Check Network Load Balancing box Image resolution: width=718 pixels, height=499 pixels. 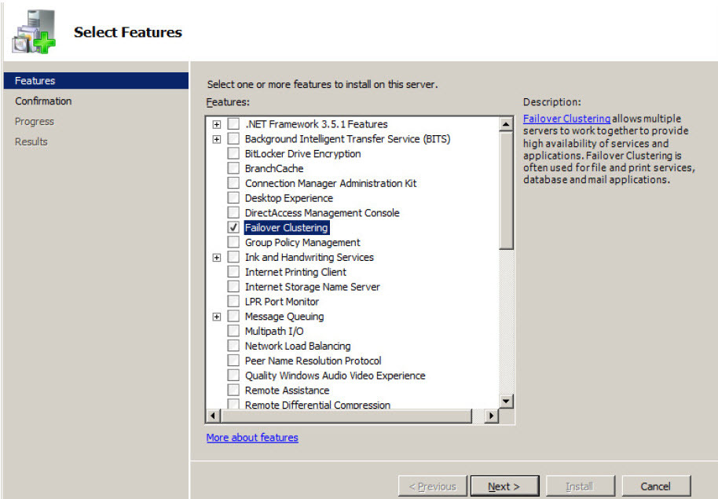pyautogui.click(x=233, y=346)
